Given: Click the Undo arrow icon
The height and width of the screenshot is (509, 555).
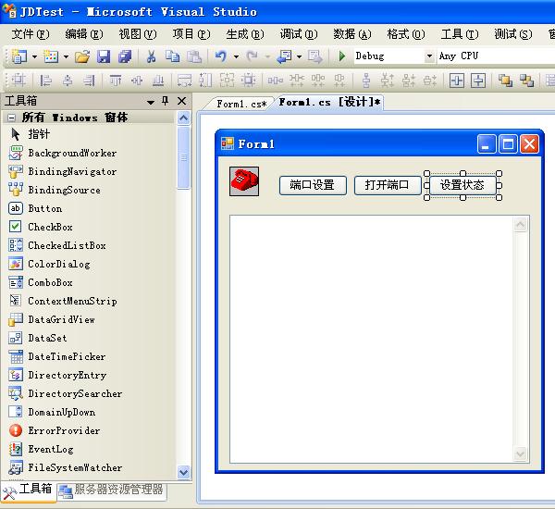Looking at the screenshot, I should click(220, 56).
